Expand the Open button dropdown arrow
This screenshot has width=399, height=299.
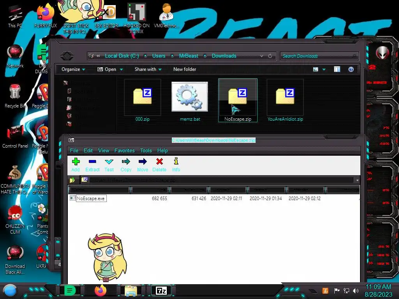coord(122,69)
